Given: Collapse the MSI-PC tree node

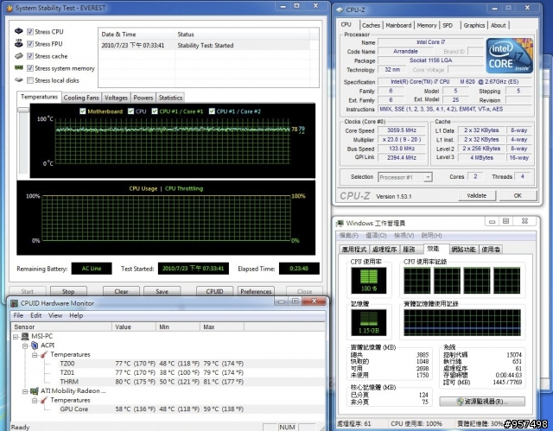Looking at the screenshot, I should tap(16, 337).
